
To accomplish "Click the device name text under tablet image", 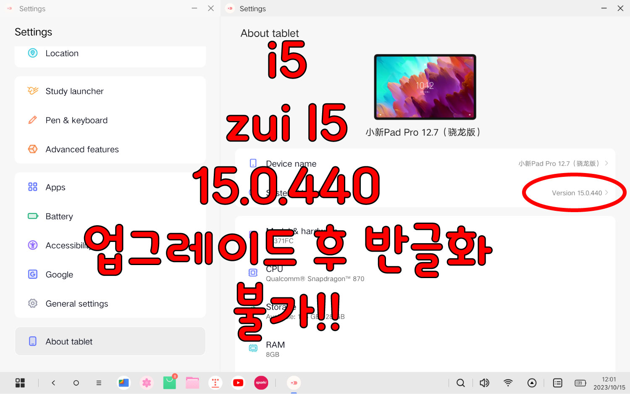I will [423, 132].
